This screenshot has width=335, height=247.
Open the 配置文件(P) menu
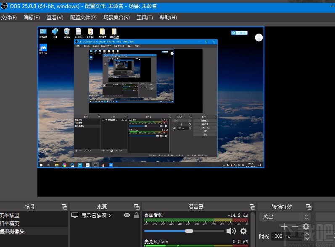coord(83,18)
